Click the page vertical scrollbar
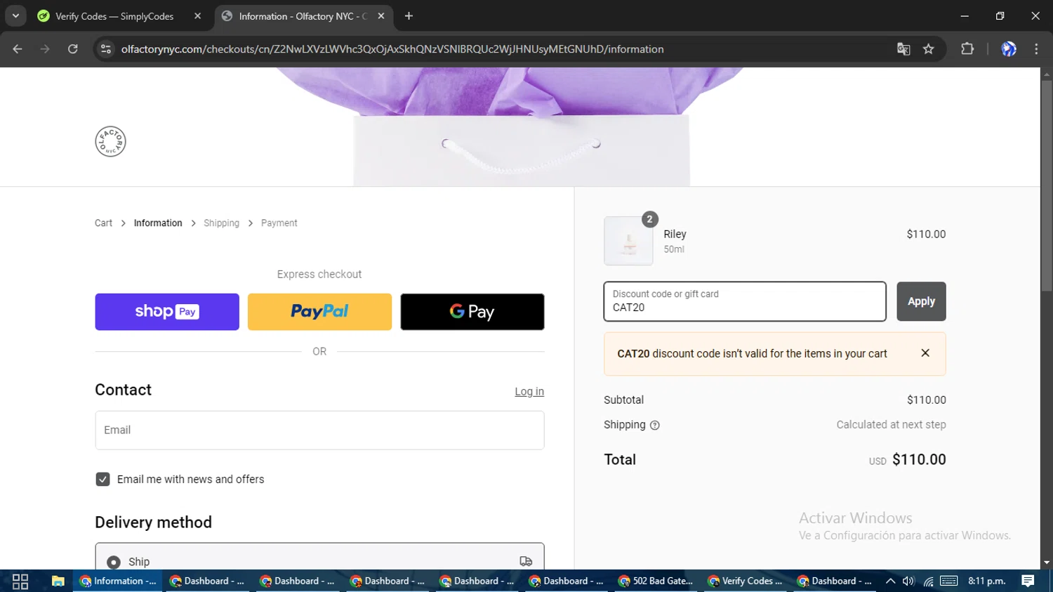 coord(1047,186)
